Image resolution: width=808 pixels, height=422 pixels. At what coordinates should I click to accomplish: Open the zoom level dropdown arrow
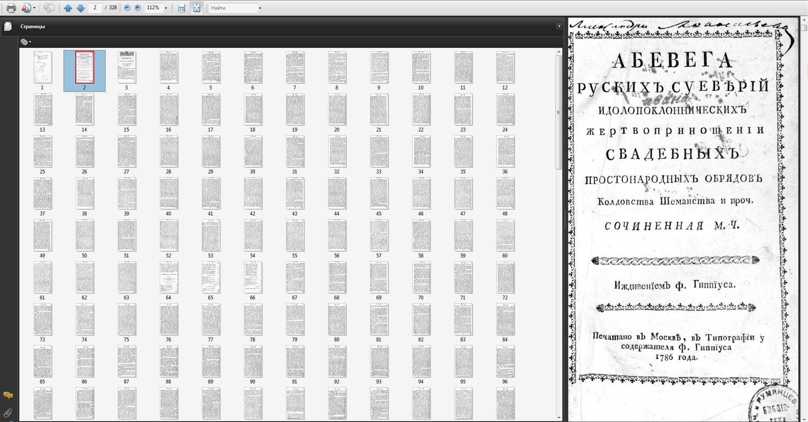(166, 8)
